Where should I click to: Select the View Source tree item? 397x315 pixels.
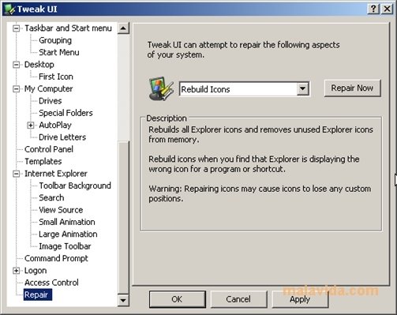61,210
